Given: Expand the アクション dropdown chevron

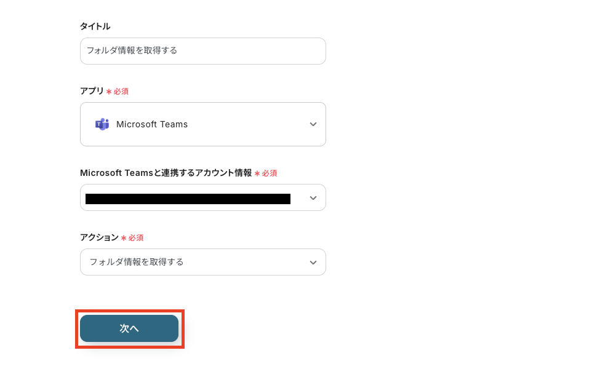Looking at the screenshot, I should (x=313, y=263).
